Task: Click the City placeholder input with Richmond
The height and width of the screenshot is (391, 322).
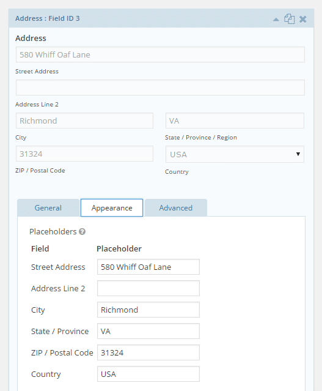Action: tap(148, 310)
